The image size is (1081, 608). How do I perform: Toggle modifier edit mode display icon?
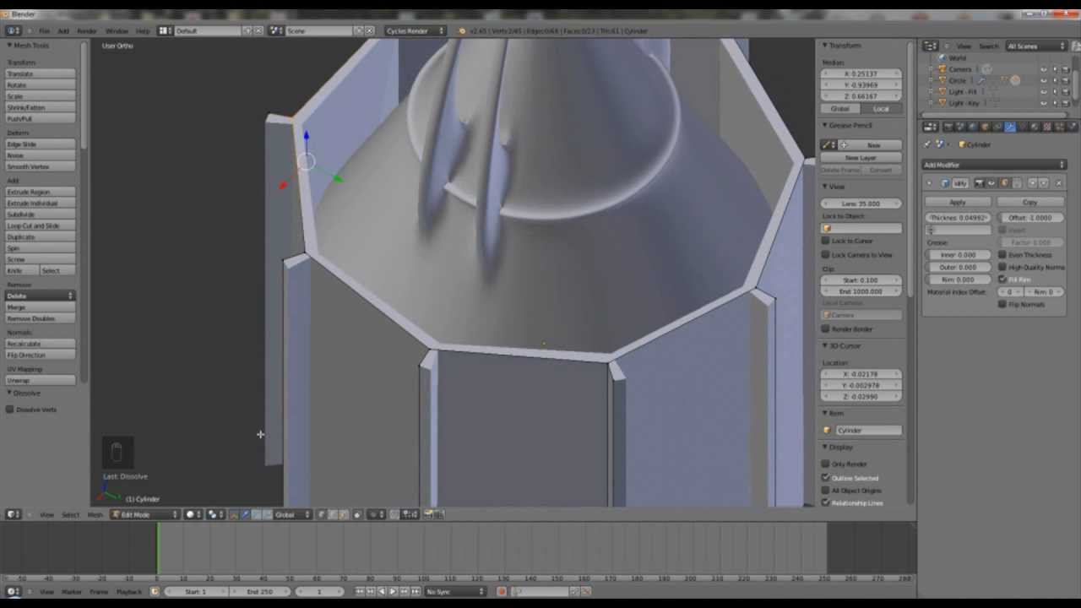tap(1004, 182)
